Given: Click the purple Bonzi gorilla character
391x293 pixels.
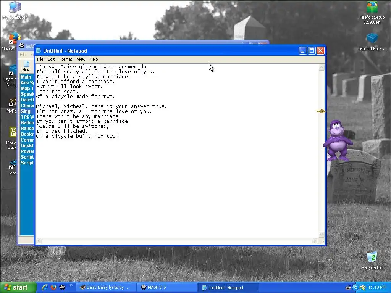Looking at the screenshot, I should 338,140.
